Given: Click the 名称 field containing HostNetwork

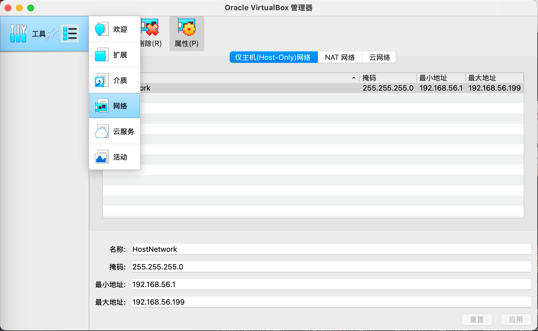Looking at the screenshot, I should (x=331, y=249).
